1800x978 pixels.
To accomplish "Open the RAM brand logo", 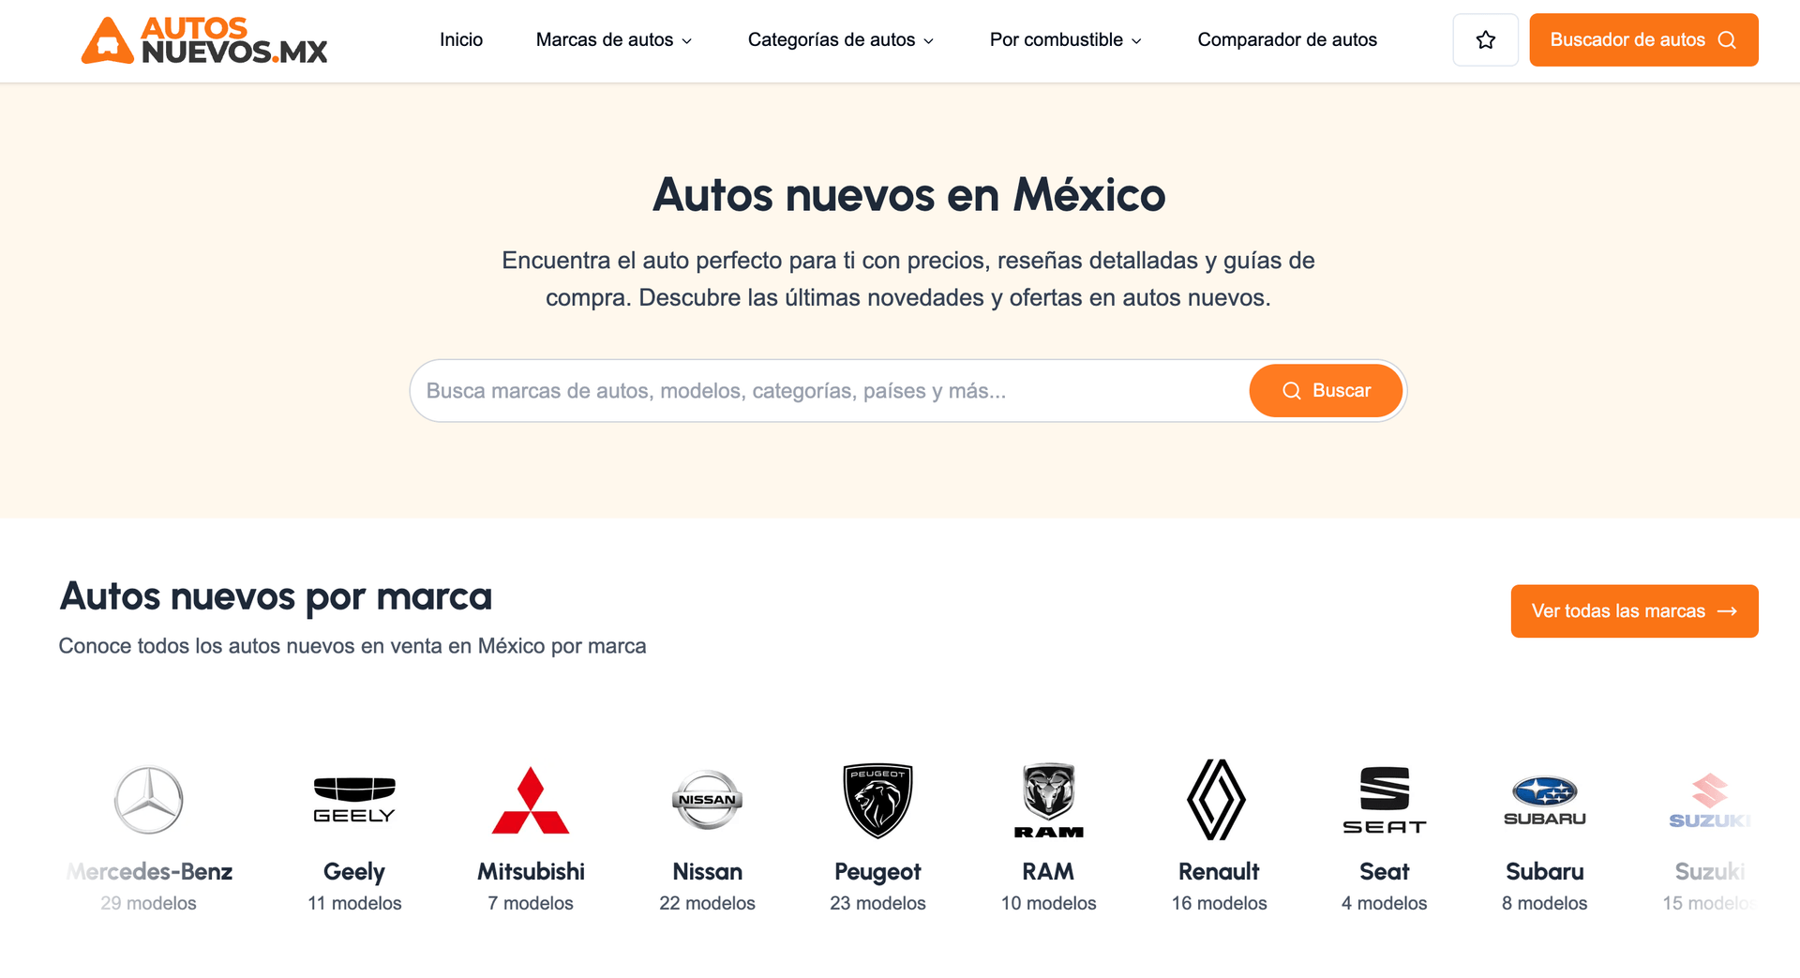I will tap(1048, 800).
